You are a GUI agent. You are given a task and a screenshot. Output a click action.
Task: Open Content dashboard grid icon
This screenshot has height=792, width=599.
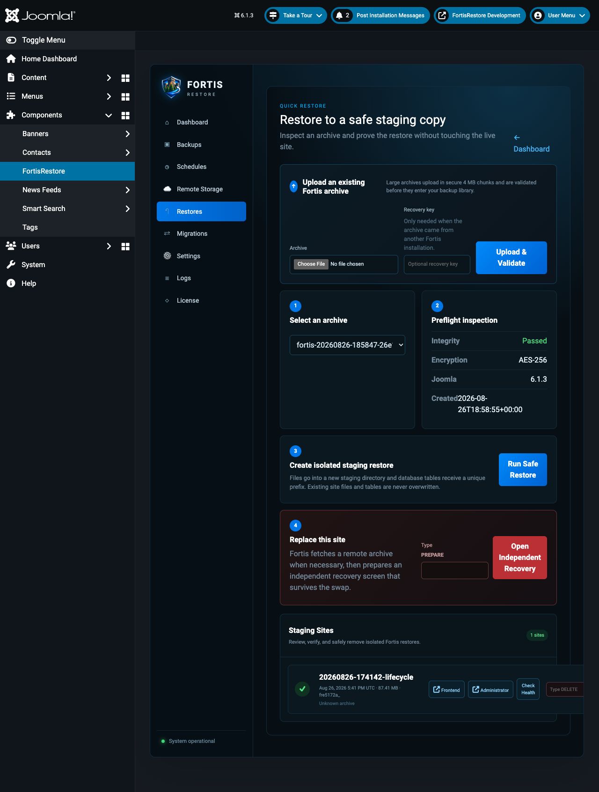coord(125,78)
